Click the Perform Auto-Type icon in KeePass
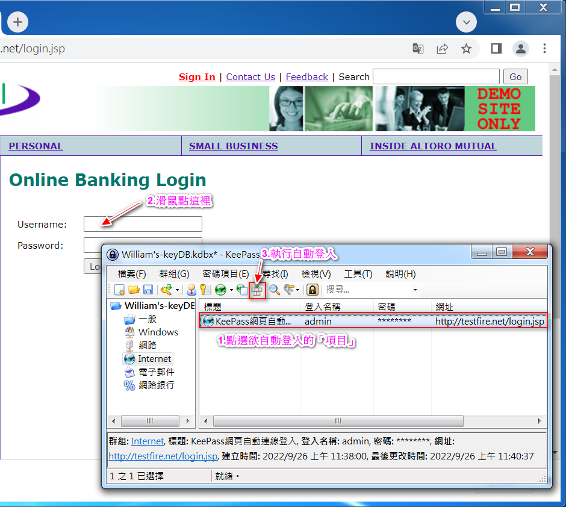Viewport: 566px width, 507px height. 257,290
